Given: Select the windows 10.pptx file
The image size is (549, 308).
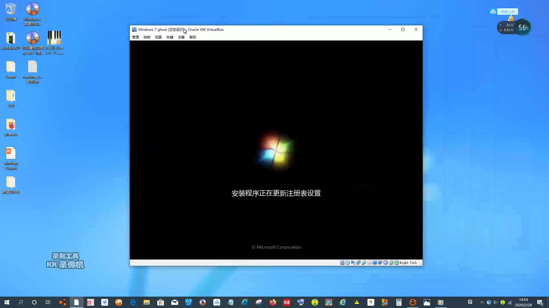Looking at the screenshot, I should pyautogui.click(x=11, y=158).
